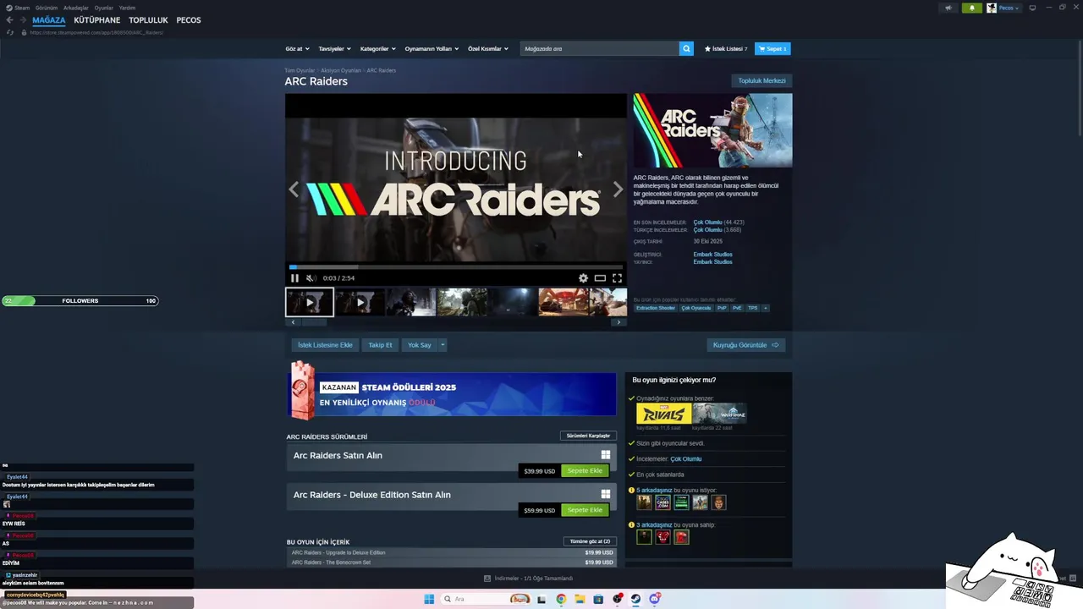Add Deluxe Edition to cart
This screenshot has width=1083, height=609.
coord(585,510)
